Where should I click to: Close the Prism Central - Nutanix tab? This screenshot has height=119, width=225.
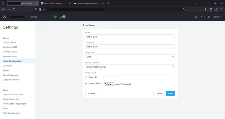tap(70, 3)
